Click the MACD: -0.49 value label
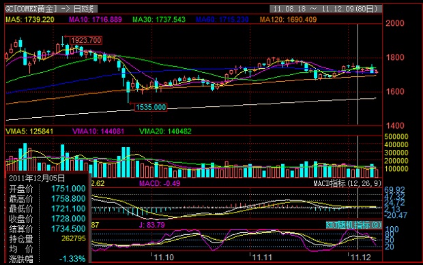This screenshot has height=265, width=423. 160,183
